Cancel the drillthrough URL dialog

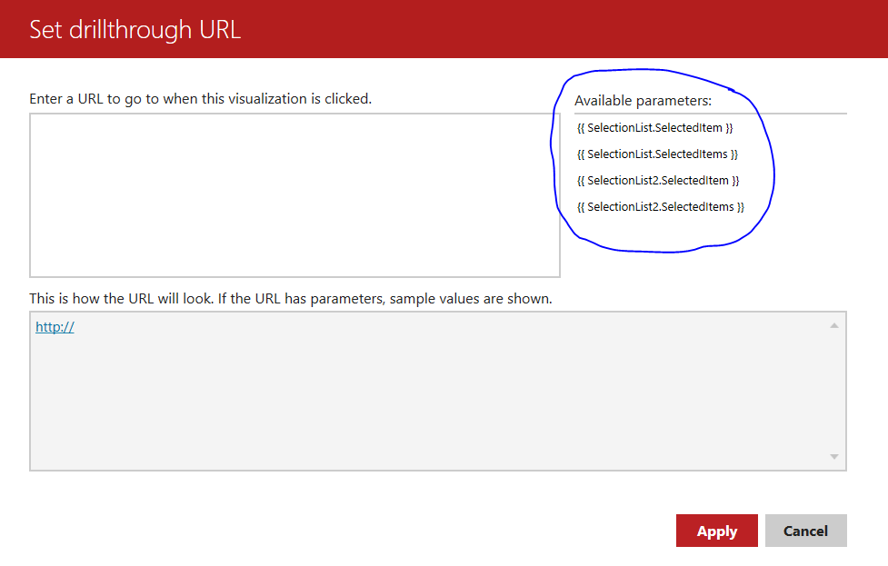(805, 531)
